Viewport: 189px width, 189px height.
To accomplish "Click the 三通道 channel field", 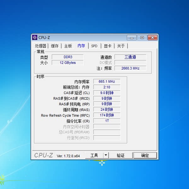I will click(130, 57).
